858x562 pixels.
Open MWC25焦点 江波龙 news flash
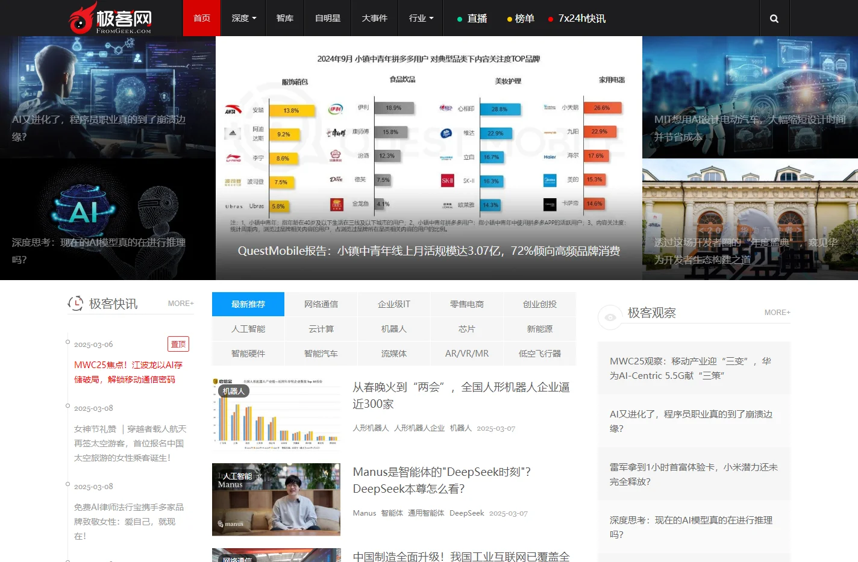tap(128, 372)
